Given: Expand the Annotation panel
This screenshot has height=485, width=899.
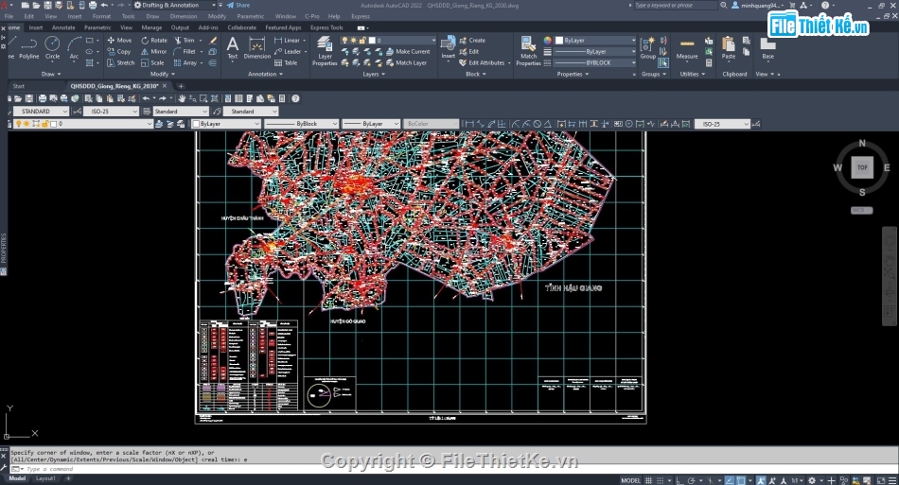Looking at the screenshot, I should tap(265, 74).
